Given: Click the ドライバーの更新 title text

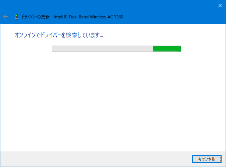Looking at the screenshot, I should point(36,17).
